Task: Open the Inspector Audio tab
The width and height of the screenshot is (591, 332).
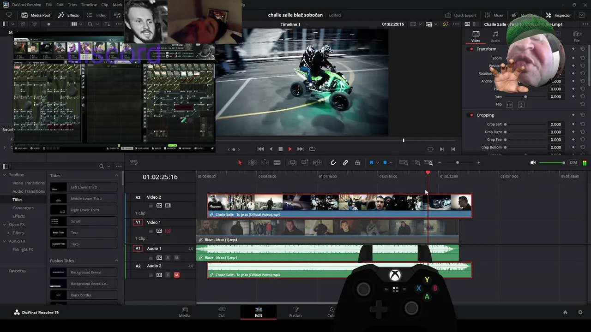Action: tap(495, 36)
